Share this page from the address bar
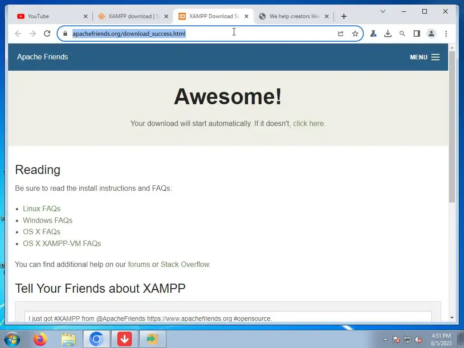This screenshot has width=464, height=348. 341,34
